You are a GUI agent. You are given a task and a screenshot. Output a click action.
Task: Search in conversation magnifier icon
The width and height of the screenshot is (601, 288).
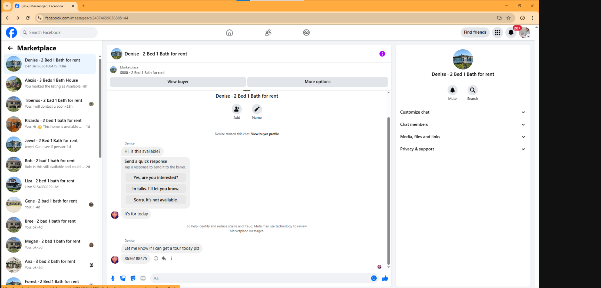[x=473, y=90]
